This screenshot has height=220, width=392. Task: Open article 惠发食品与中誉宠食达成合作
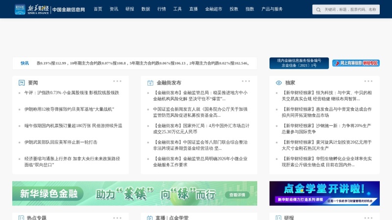point(327,112)
